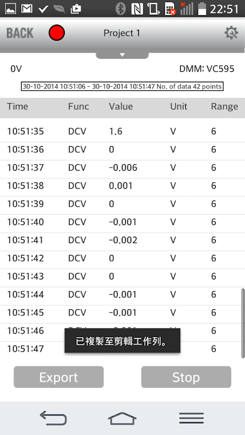Open the settings gear icon

(231, 33)
